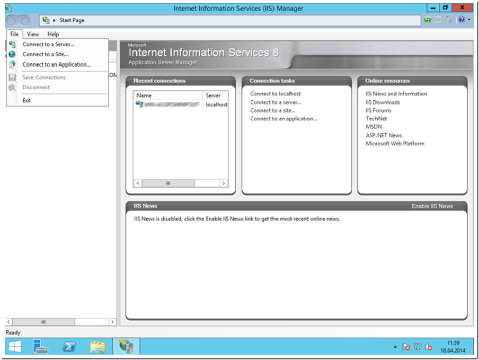Click the Forward navigation button
Viewport: 479px width, 360px height.
[x=25, y=21]
